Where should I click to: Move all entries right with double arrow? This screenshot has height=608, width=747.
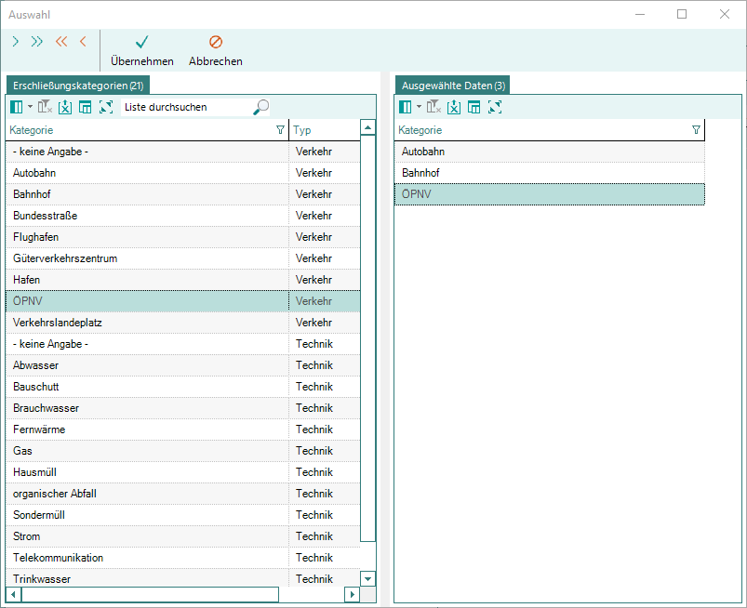(x=36, y=42)
